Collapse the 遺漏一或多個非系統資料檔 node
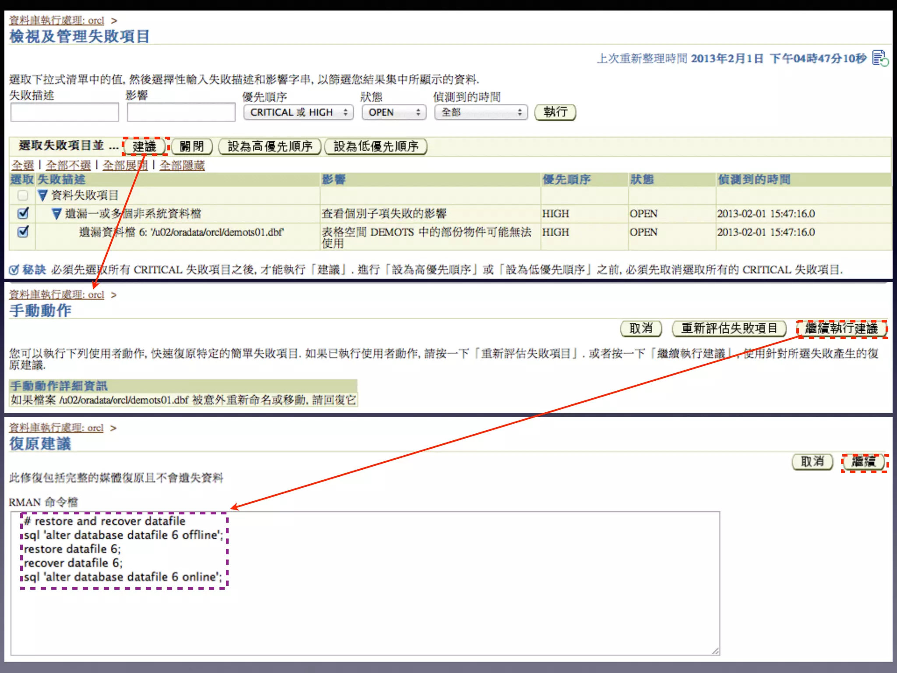This screenshot has height=673, width=897. pyautogui.click(x=57, y=214)
